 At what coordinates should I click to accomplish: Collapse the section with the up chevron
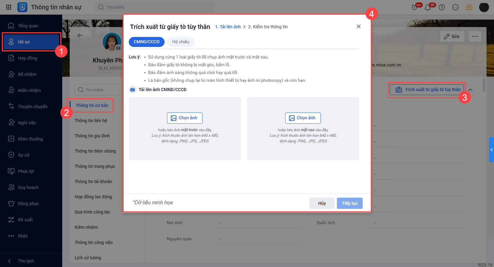pyautogui.click(x=470, y=90)
